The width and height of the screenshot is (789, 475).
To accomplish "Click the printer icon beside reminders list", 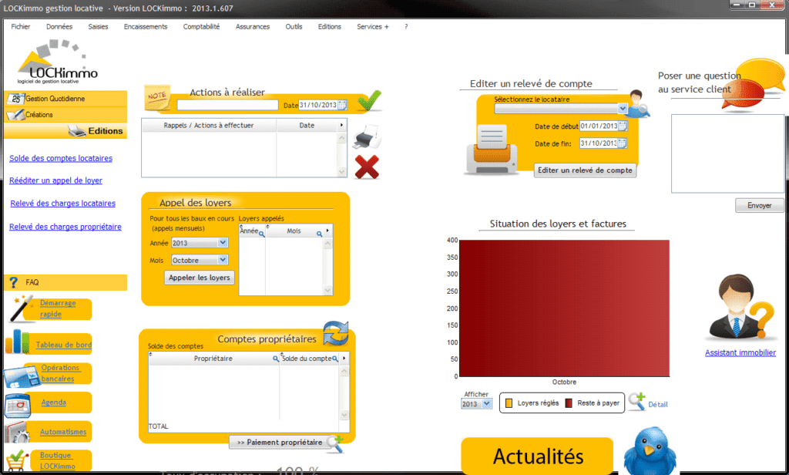I will (x=366, y=136).
